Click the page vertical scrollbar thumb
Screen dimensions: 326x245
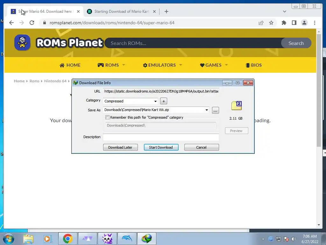pyautogui.click(x=319, y=90)
